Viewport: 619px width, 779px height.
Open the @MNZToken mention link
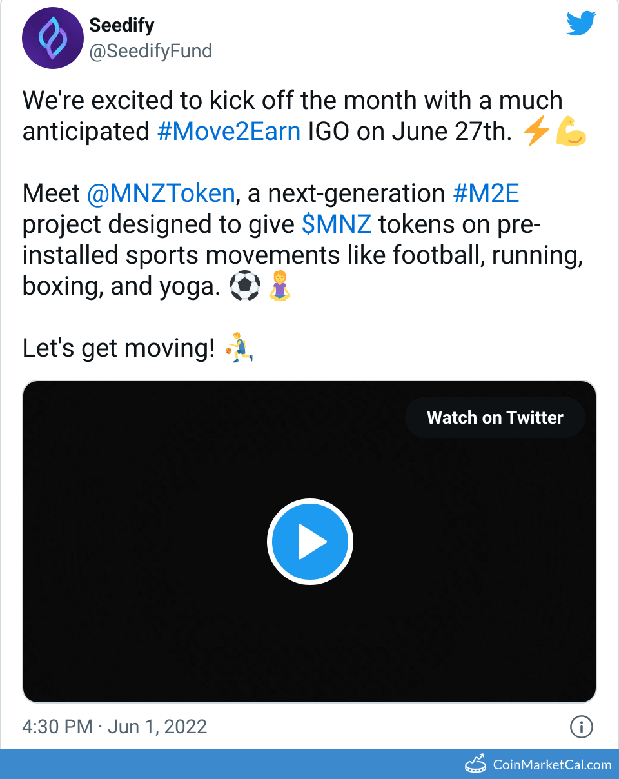click(x=160, y=193)
